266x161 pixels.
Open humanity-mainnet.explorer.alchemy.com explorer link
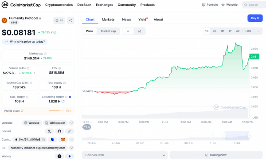tap(38, 148)
